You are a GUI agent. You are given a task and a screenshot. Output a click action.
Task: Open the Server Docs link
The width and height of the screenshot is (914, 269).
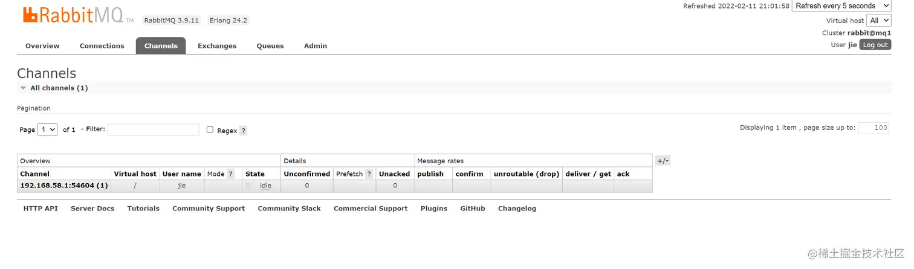pyautogui.click(x=92, y=209)
